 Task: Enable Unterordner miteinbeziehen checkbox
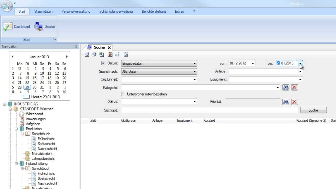(x=123, y=94)
